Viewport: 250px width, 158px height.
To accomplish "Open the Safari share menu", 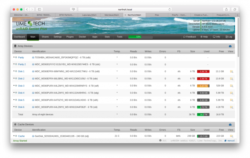I will [x=226, y=9].
